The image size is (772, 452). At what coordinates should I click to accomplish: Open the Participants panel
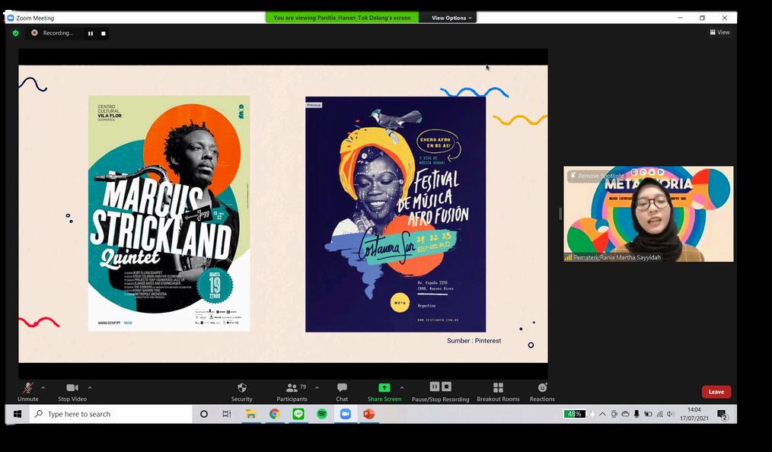[292, 392]
